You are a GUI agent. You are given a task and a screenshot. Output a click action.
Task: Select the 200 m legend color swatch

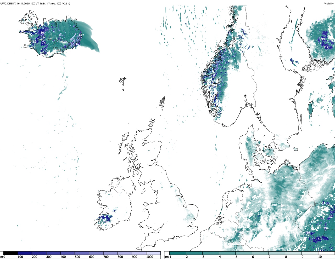click(x=39, y=253)
